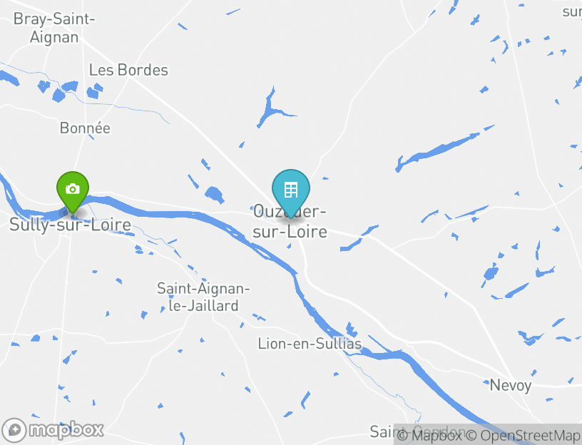Click the Saint-Aignan-le-Jaillard label
Viewport: 582px width, 445px height.
[203, 297]
